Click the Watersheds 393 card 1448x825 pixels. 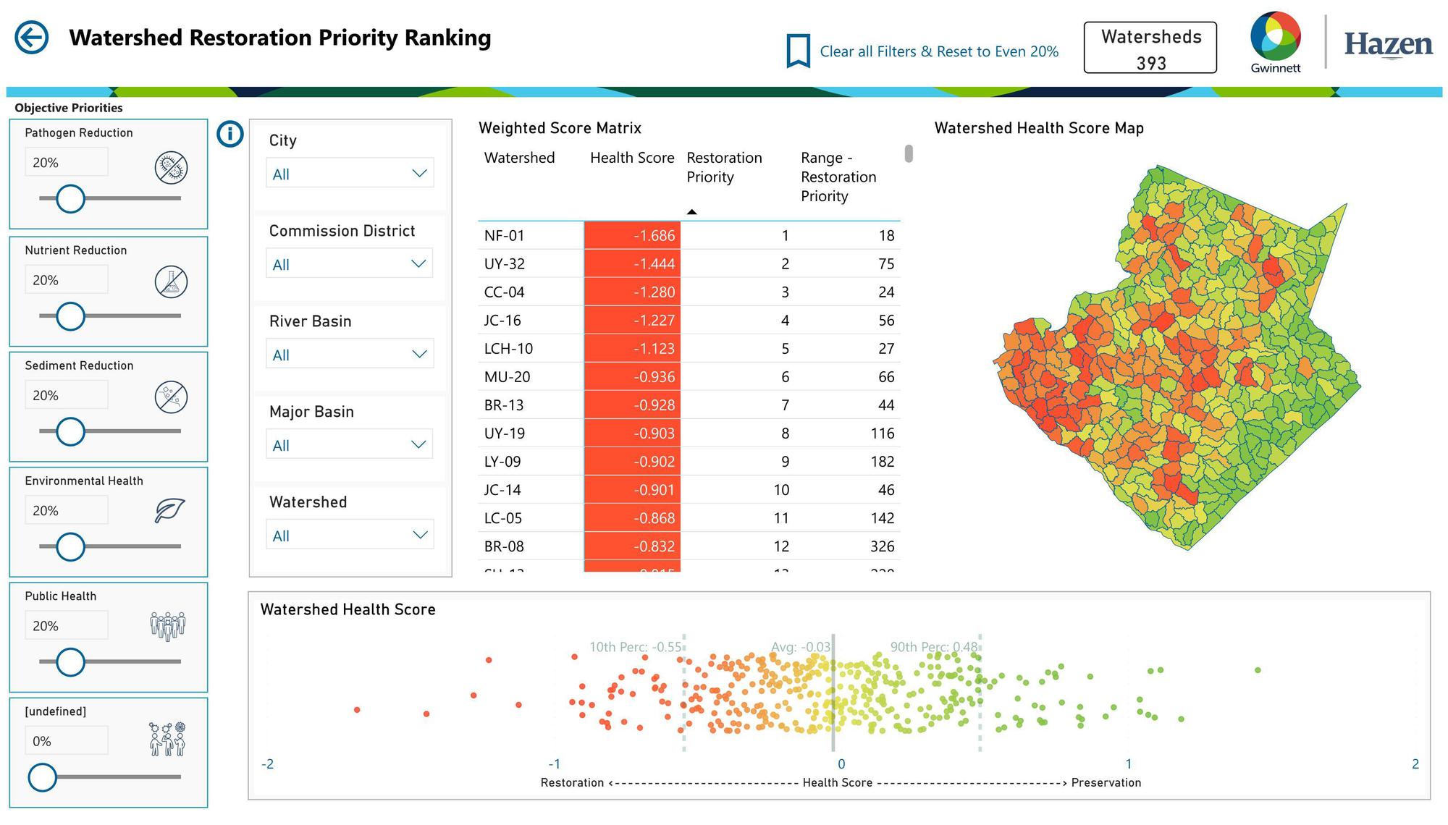pos(1150,48)
